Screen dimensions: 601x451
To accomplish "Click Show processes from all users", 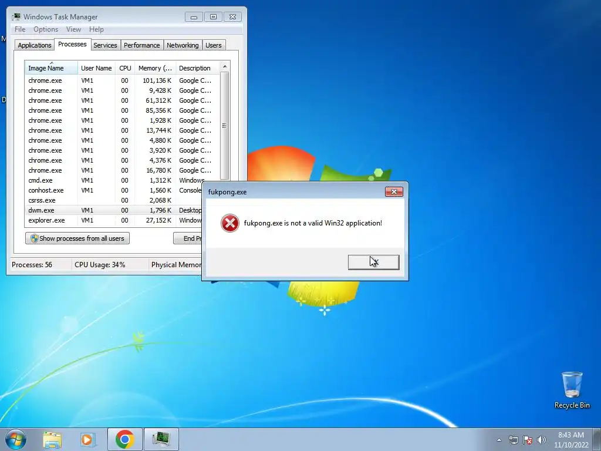I will click(x=77, y=238).
